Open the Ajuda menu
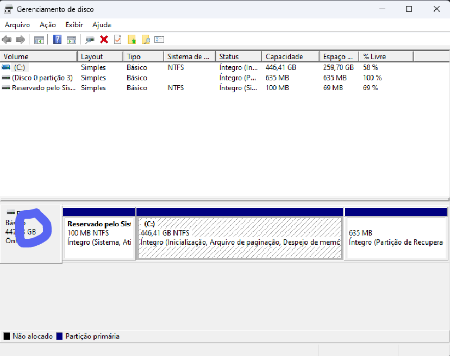The image size is (450, 356). click(x=102, y=25)
